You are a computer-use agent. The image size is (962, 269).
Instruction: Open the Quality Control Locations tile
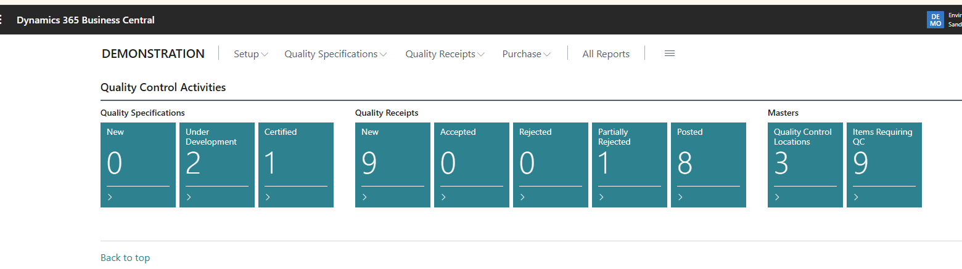(805, 164)
